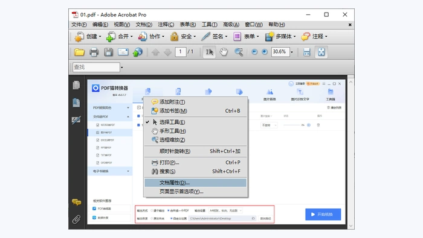Select the Select tool in toolbar
The width and height of the screenshot is (423, 238).
[209, 52]
